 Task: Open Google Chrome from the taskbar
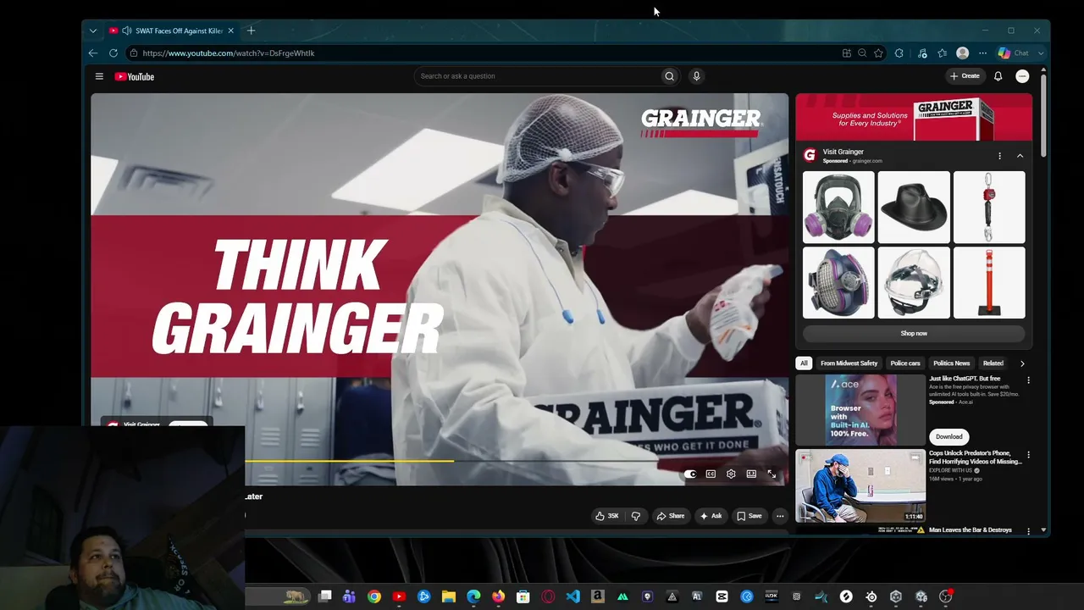pyautogui.click(x=374, y=596)
